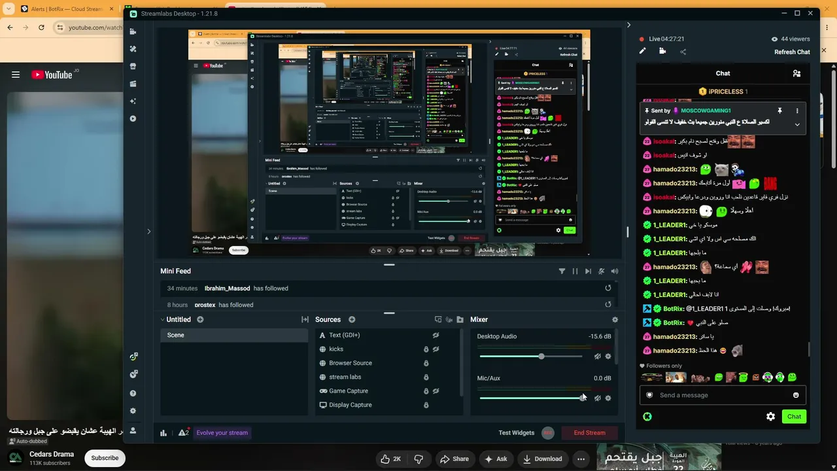The width and height of the screenshot is (837, 471).
Task: Open the sparkle AI icon in Streamlabs sidebar
Action: pos(133,101)
